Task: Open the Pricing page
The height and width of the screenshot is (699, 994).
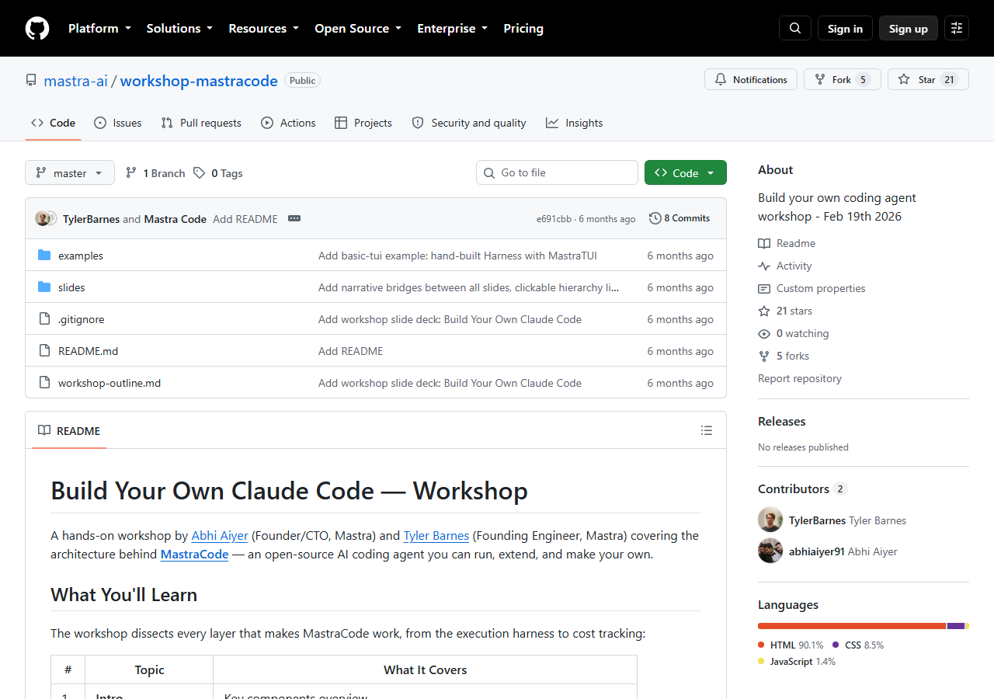Action: pos(523,29)
